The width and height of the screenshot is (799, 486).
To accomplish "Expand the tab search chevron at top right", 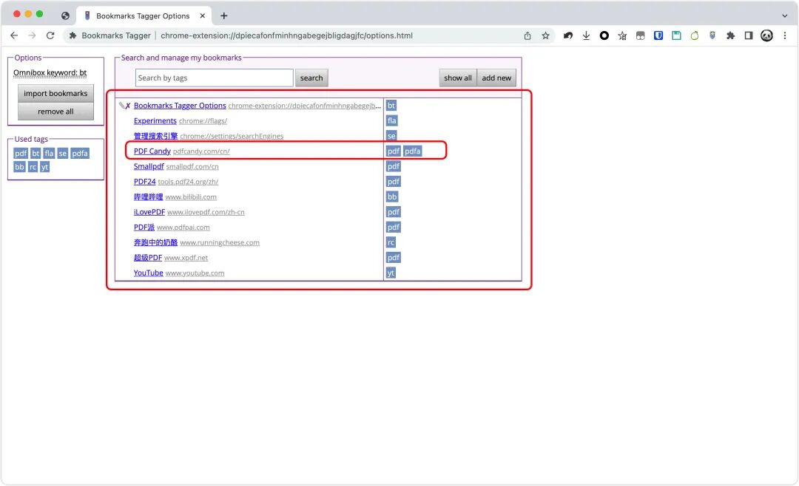I will pyautogui.click(x=785, y=16).
